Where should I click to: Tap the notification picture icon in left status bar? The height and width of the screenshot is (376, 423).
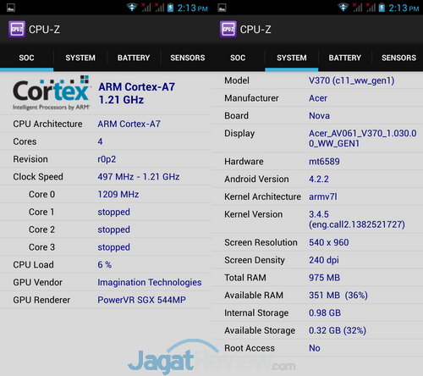(11, 8)
